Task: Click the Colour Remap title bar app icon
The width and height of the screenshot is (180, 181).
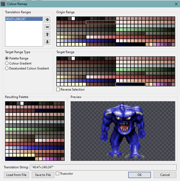Action: point(3,4)
